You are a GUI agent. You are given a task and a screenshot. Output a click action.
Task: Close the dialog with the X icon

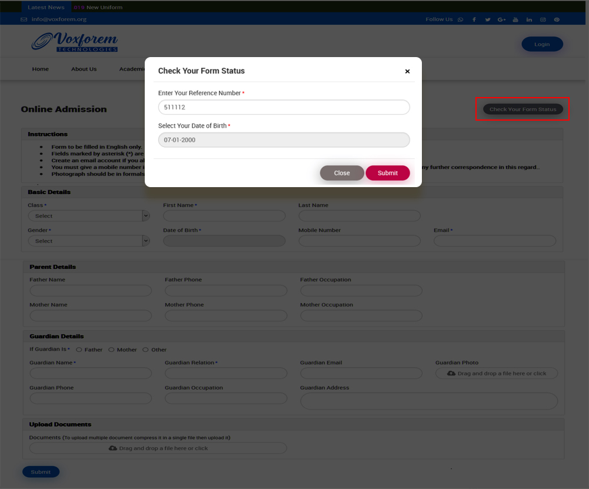click(407, 71)
